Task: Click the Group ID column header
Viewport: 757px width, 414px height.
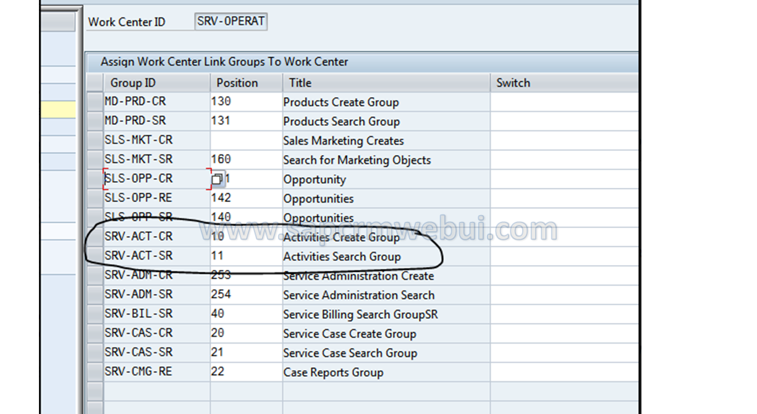Action: 157,83
